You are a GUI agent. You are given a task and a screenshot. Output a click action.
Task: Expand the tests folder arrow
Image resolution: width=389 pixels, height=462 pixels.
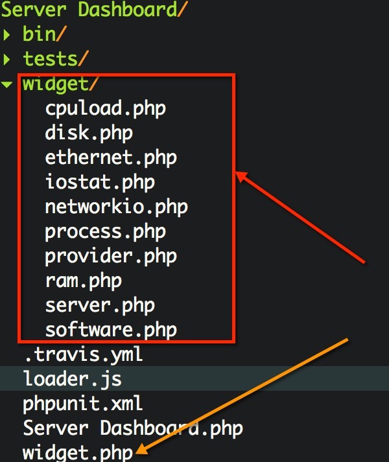coord(6,59)
